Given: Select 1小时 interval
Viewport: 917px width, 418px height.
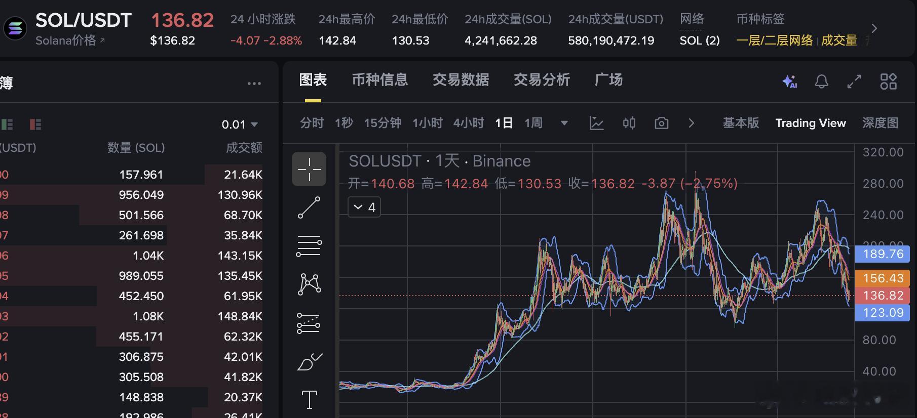Looking at the screenshot, I should coord(428,123).
